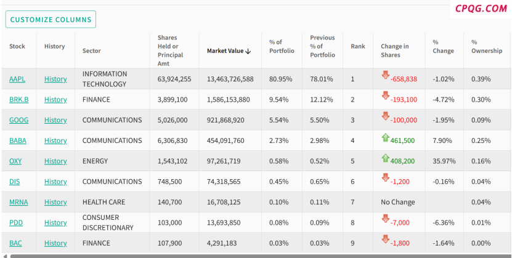Open the AAPL stock link
The image size is (512, 258).
17,79
